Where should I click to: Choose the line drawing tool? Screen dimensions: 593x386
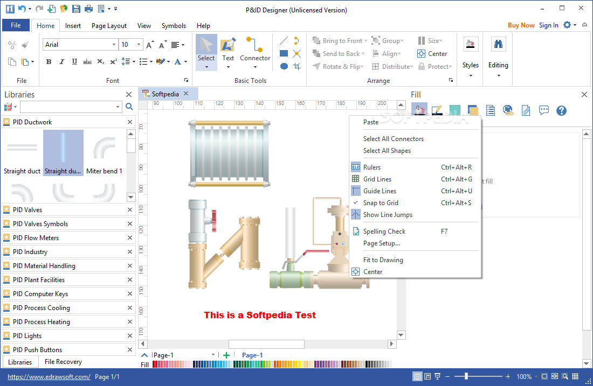pyautogui.click(x=284, y=40)
